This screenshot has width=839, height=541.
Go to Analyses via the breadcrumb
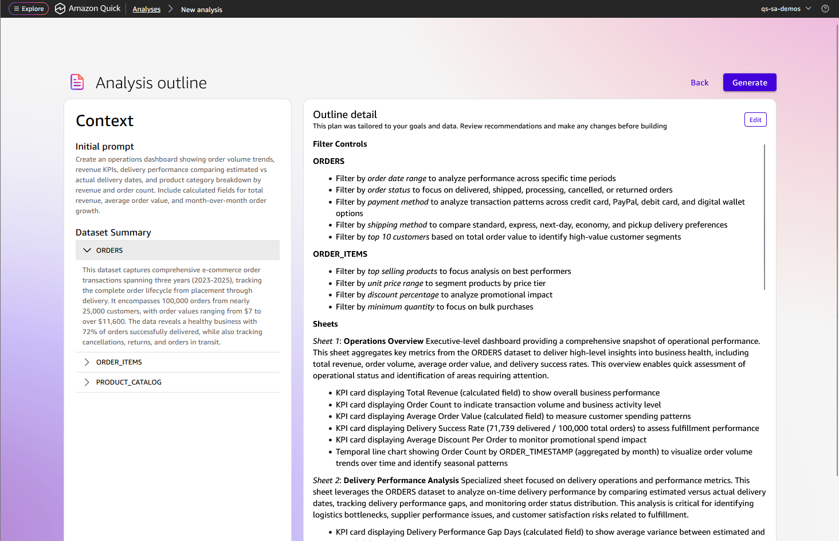coord(146,9)
